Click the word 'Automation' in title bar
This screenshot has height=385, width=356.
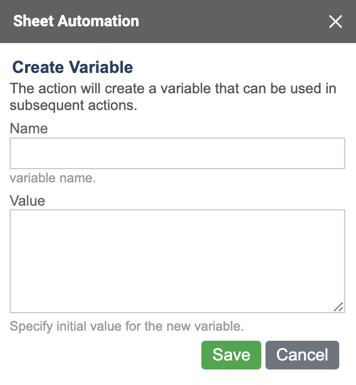point(98,21)
